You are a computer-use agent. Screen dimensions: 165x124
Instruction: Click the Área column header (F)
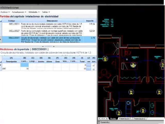coord(57,59)
